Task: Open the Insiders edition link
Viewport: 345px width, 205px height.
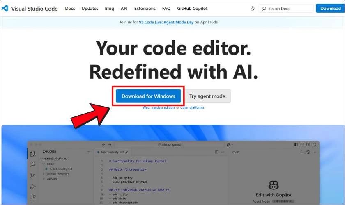Action: pyautogui.click(x=163, y=107)
